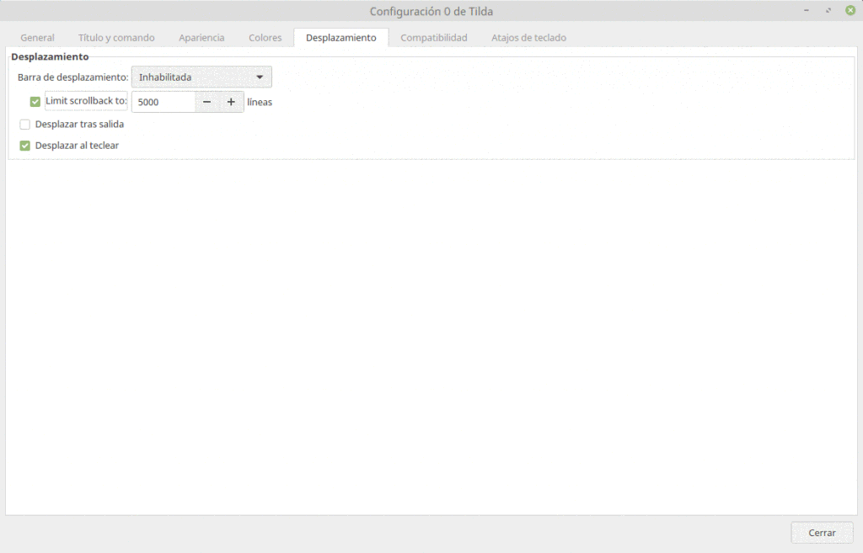This screenshot has width=863, height=553.
Task: Select the Desplazamiento tab
Action: tap(340, 37)
